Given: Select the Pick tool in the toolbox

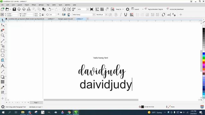Looking at the screenshot, I should point(3,20).
